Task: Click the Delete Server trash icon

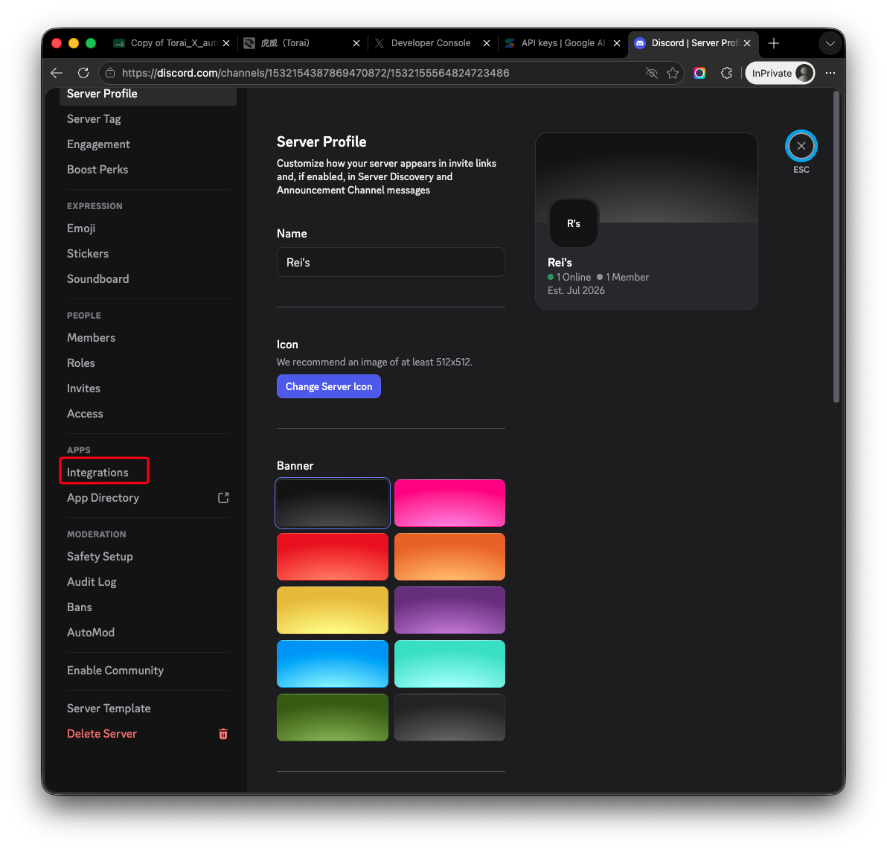Action: (x=223, y=734)
